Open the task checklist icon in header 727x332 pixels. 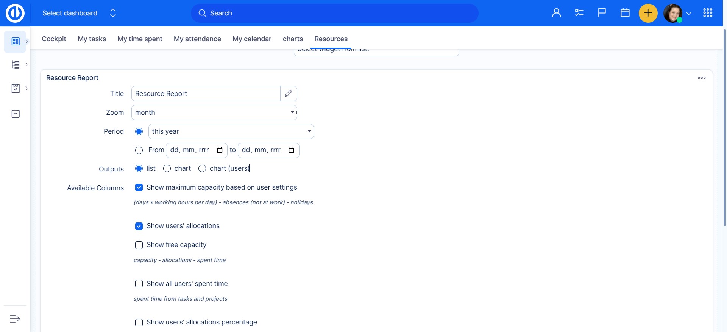tap(579, 13)
